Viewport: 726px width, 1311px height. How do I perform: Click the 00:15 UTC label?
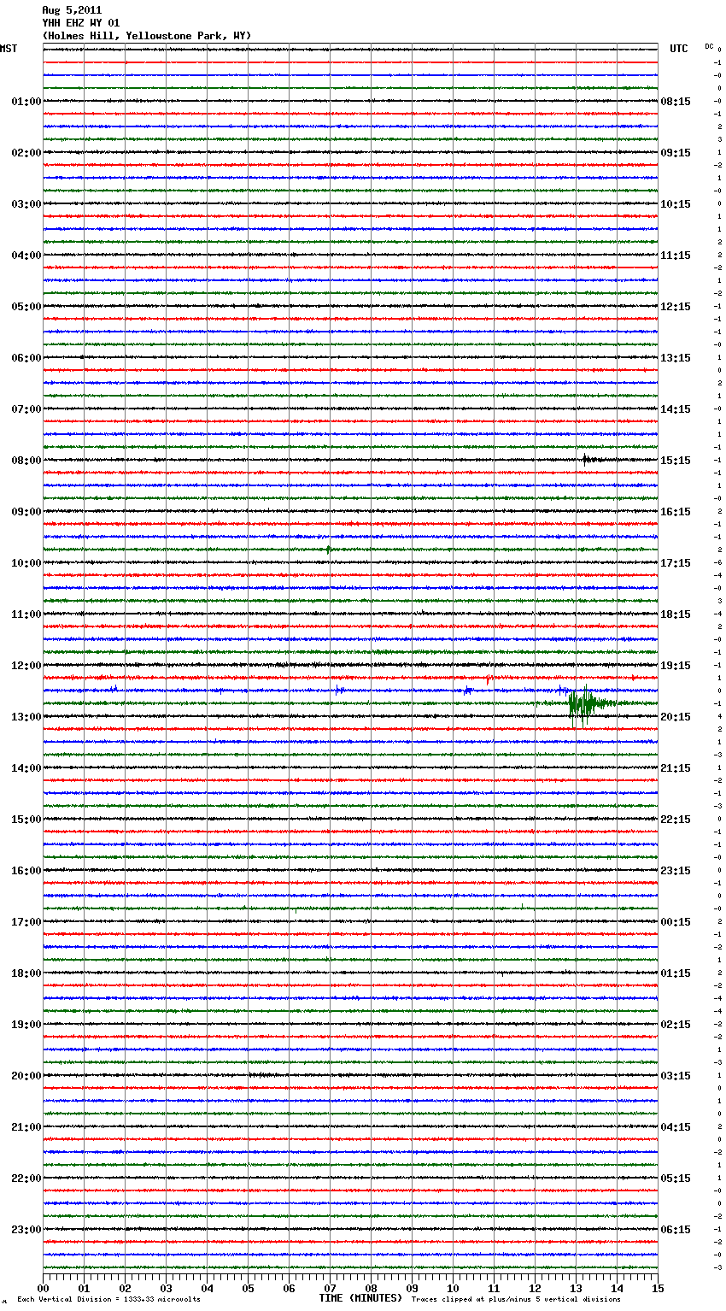676,922
